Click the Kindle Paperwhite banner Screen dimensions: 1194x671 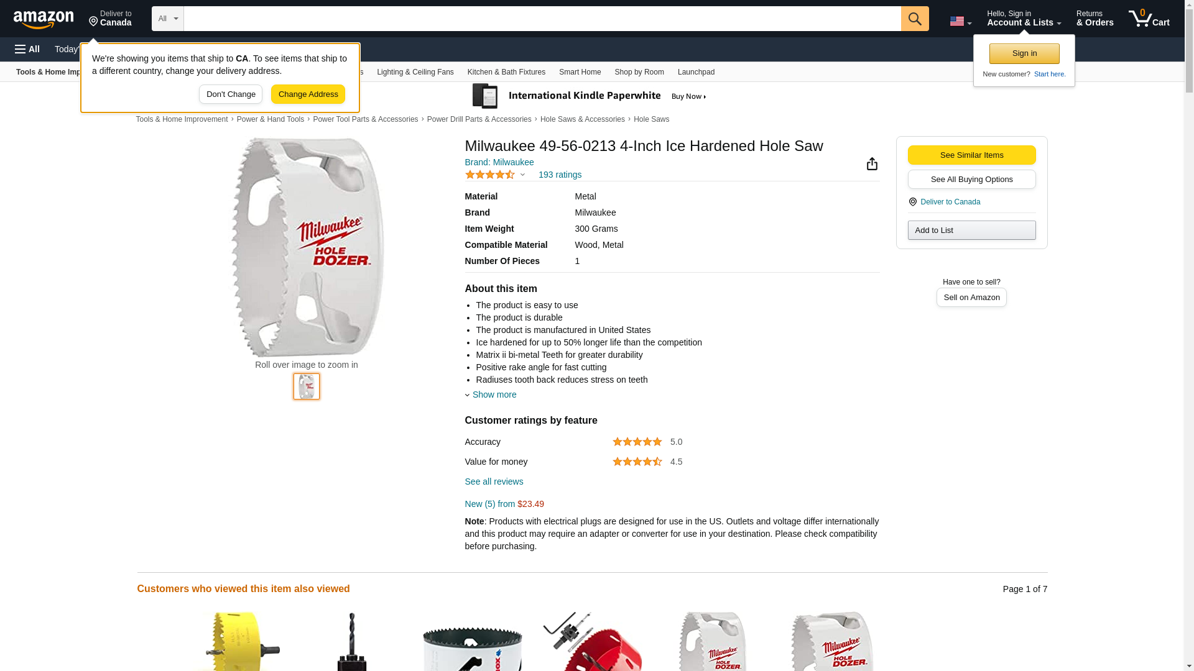[590, 96]
